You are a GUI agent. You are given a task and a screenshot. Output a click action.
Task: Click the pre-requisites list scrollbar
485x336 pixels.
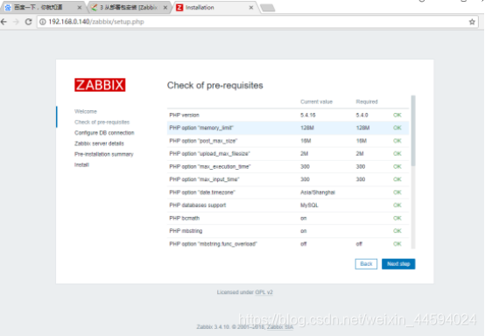click(x=413, y=130)
